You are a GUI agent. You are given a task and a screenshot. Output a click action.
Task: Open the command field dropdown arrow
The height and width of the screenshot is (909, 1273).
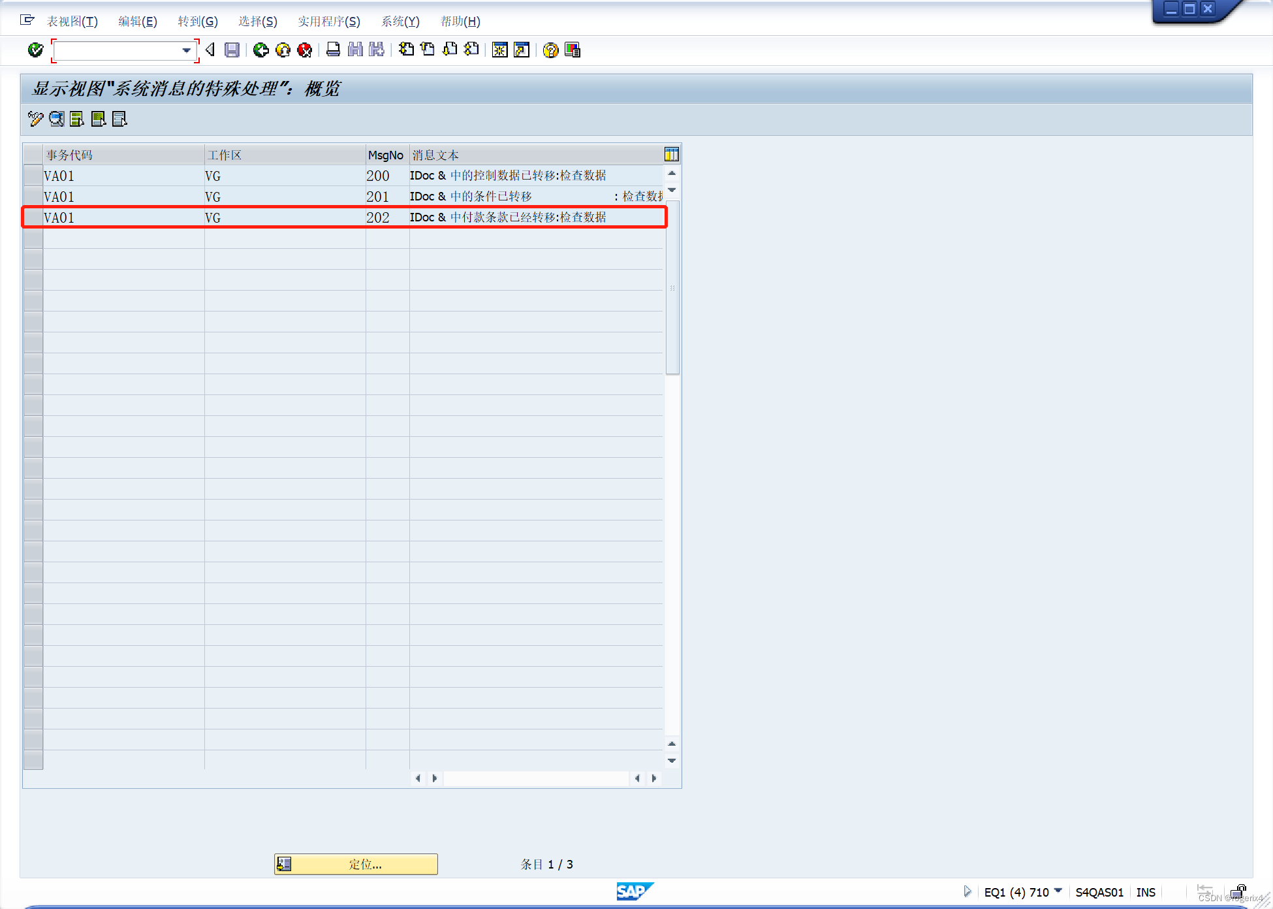pos(187,50)
